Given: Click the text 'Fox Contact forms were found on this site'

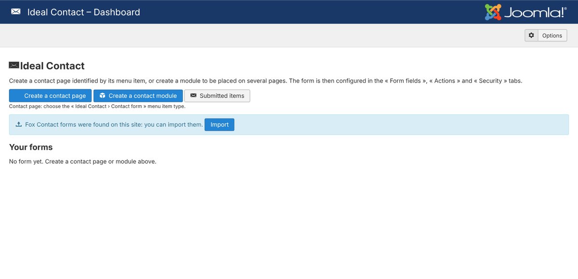Looking at the screenshot, I should [x=83, y=124].
